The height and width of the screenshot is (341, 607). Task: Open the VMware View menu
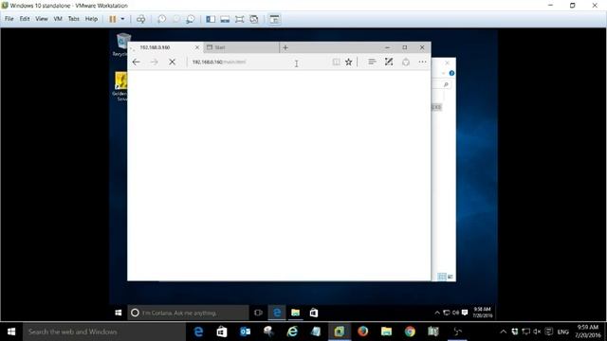42,19
